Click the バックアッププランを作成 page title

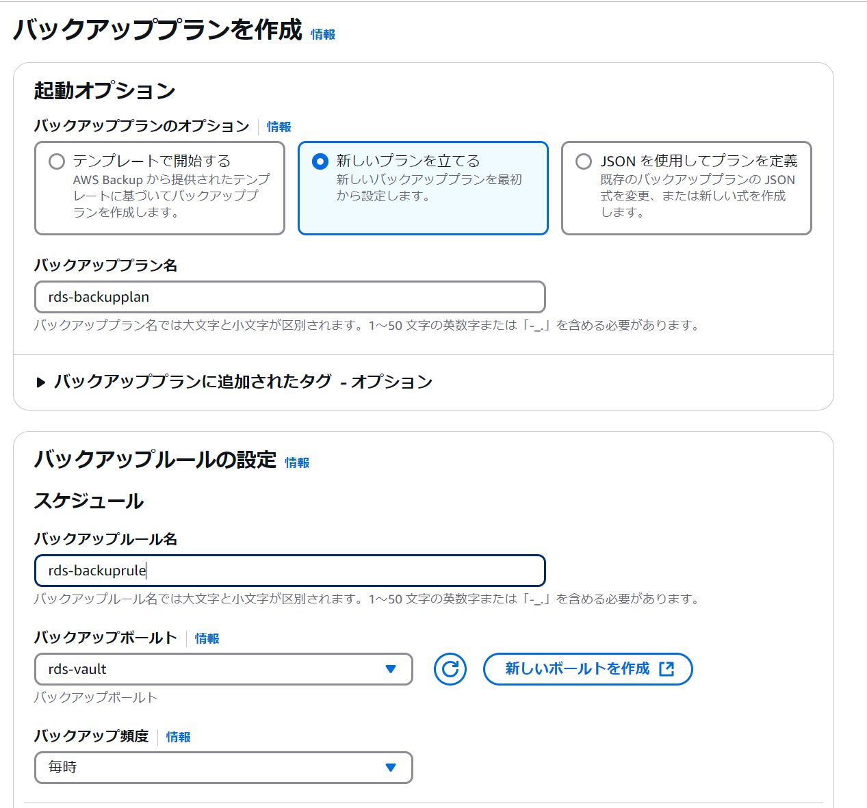pos(157,30)
